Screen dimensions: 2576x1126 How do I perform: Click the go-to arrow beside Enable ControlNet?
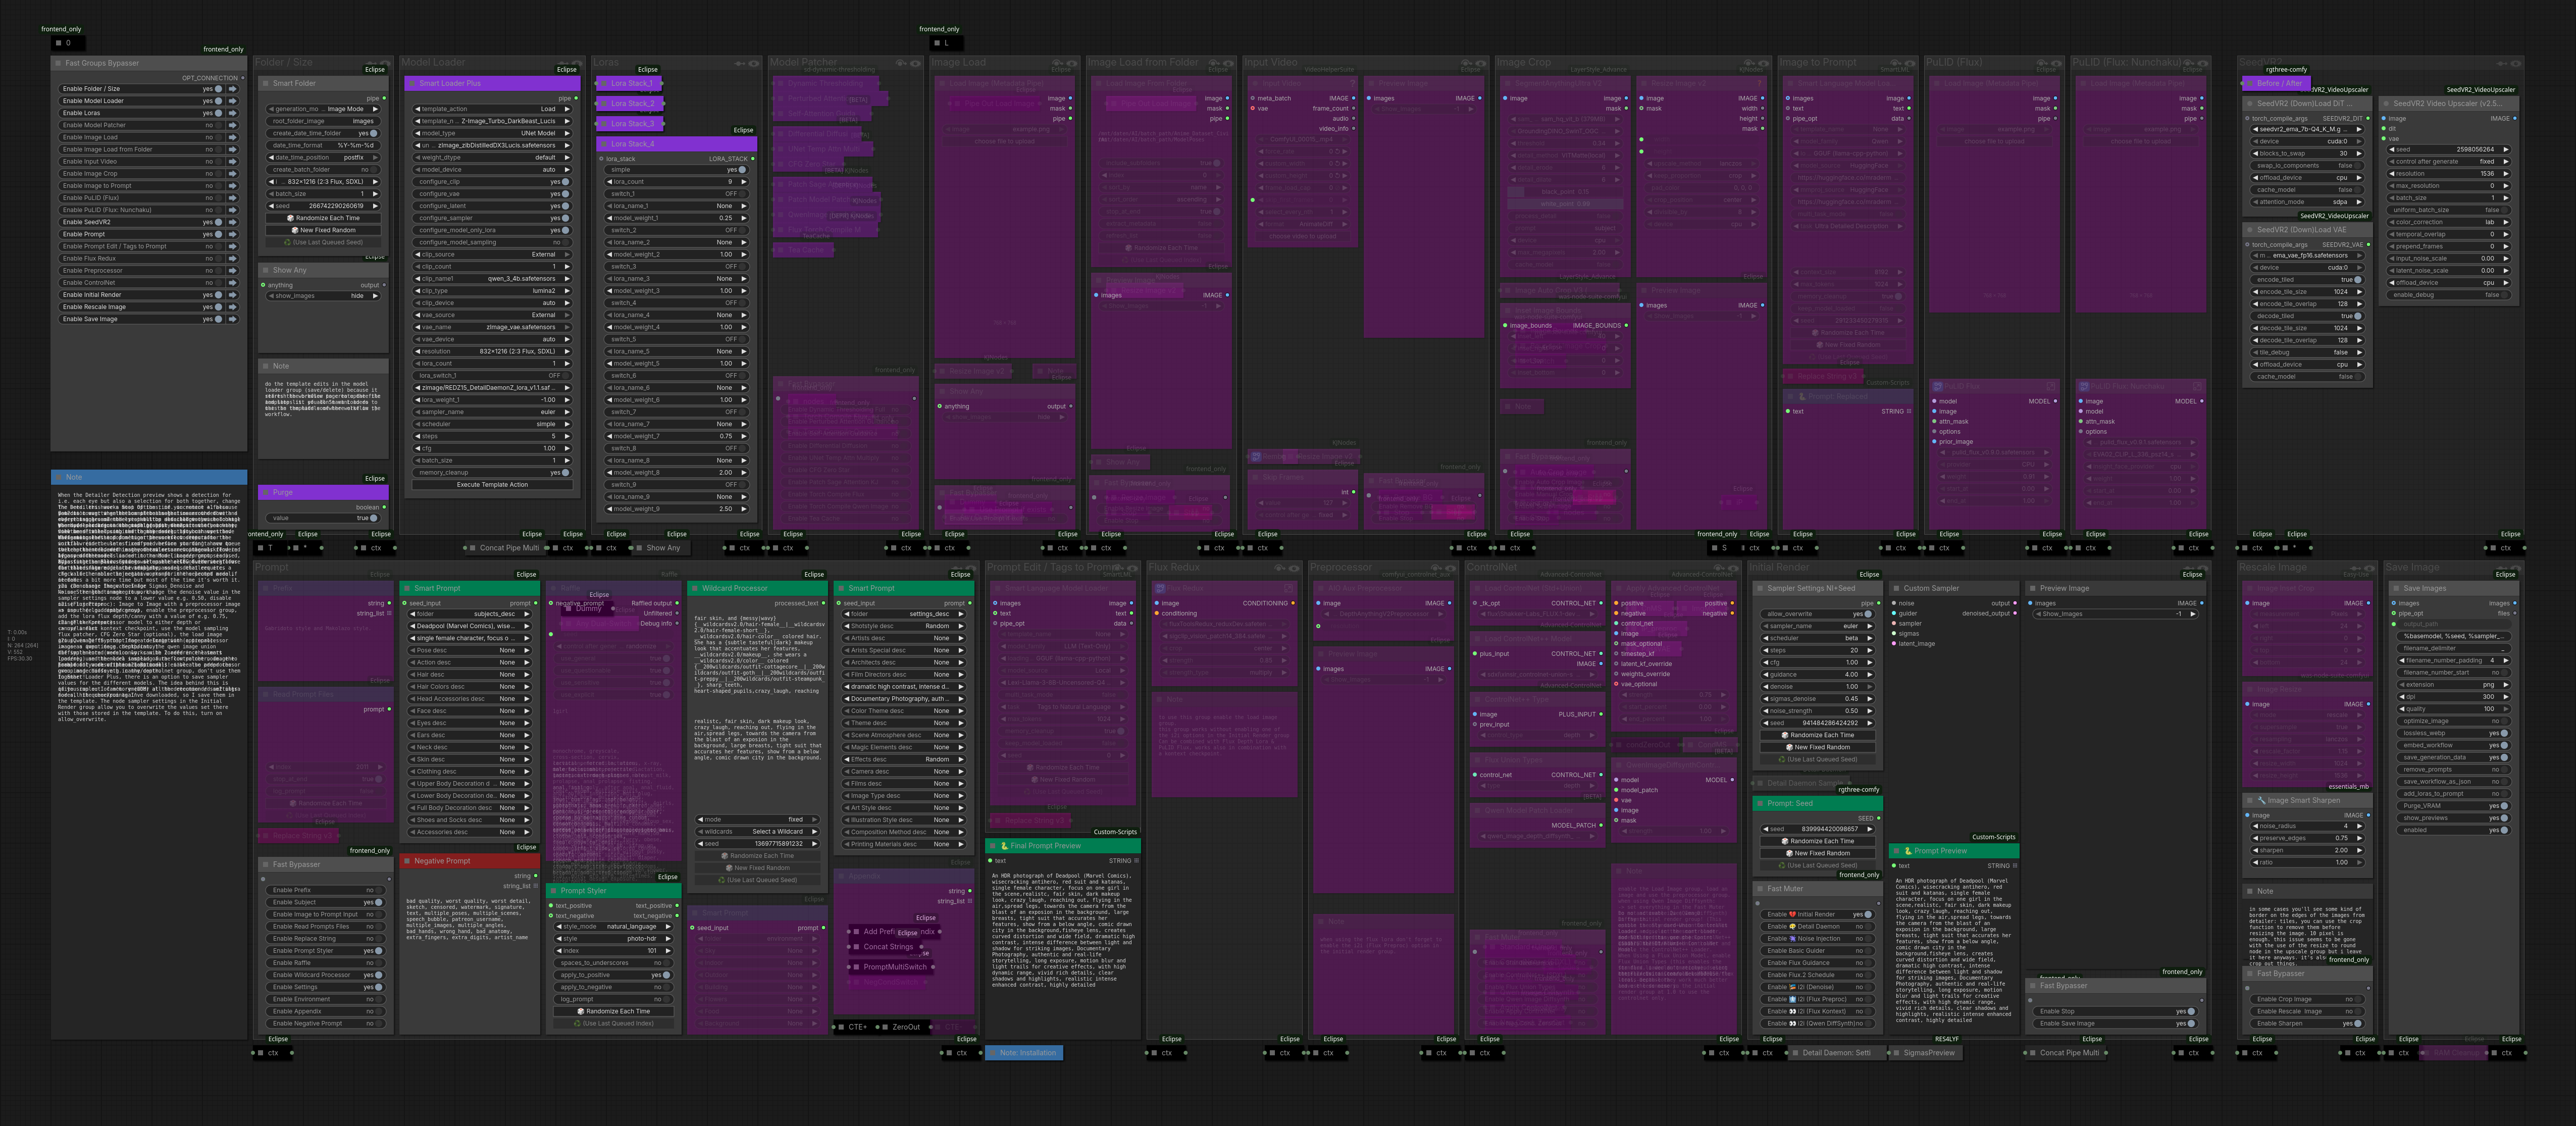(x=233, y=283)
